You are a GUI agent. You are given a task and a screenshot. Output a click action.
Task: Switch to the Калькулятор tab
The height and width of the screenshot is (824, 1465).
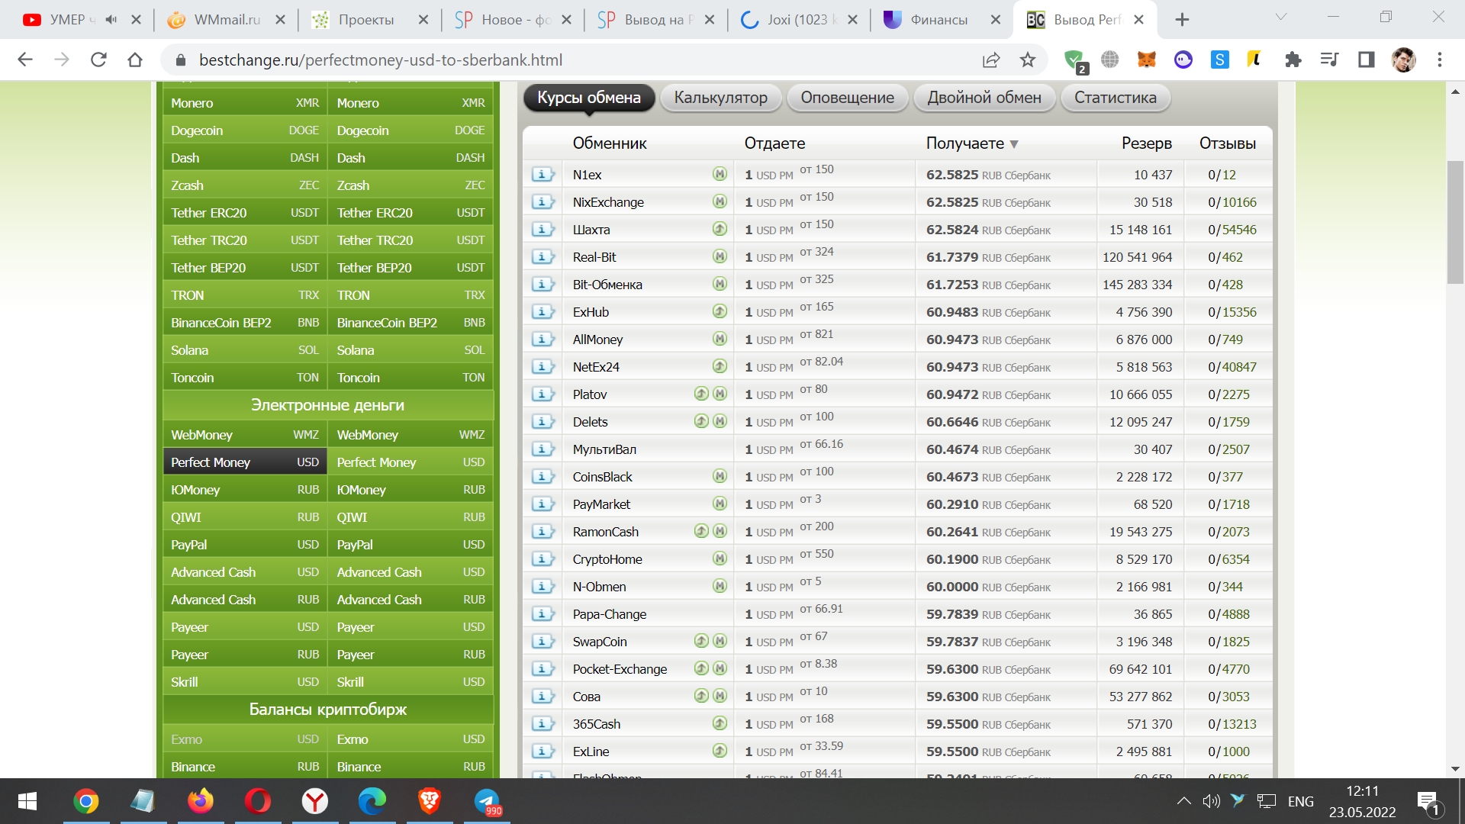[720, 98]
